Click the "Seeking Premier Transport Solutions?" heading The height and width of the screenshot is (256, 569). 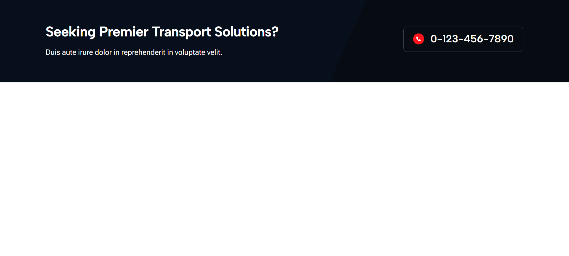[162, 32]
